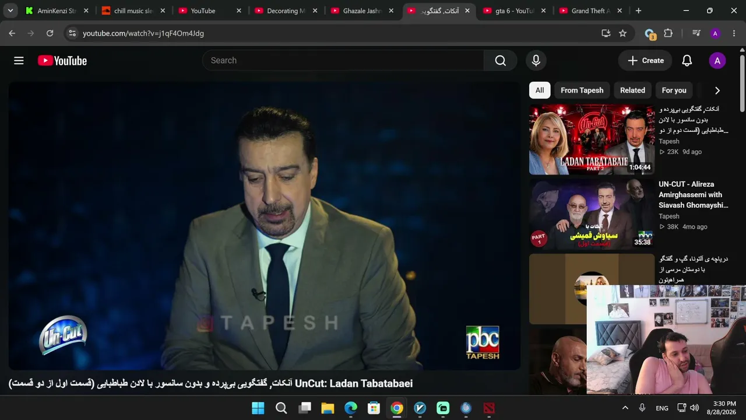
Task: Select the From Tapesh filter chip
Action: coord(582,90)
